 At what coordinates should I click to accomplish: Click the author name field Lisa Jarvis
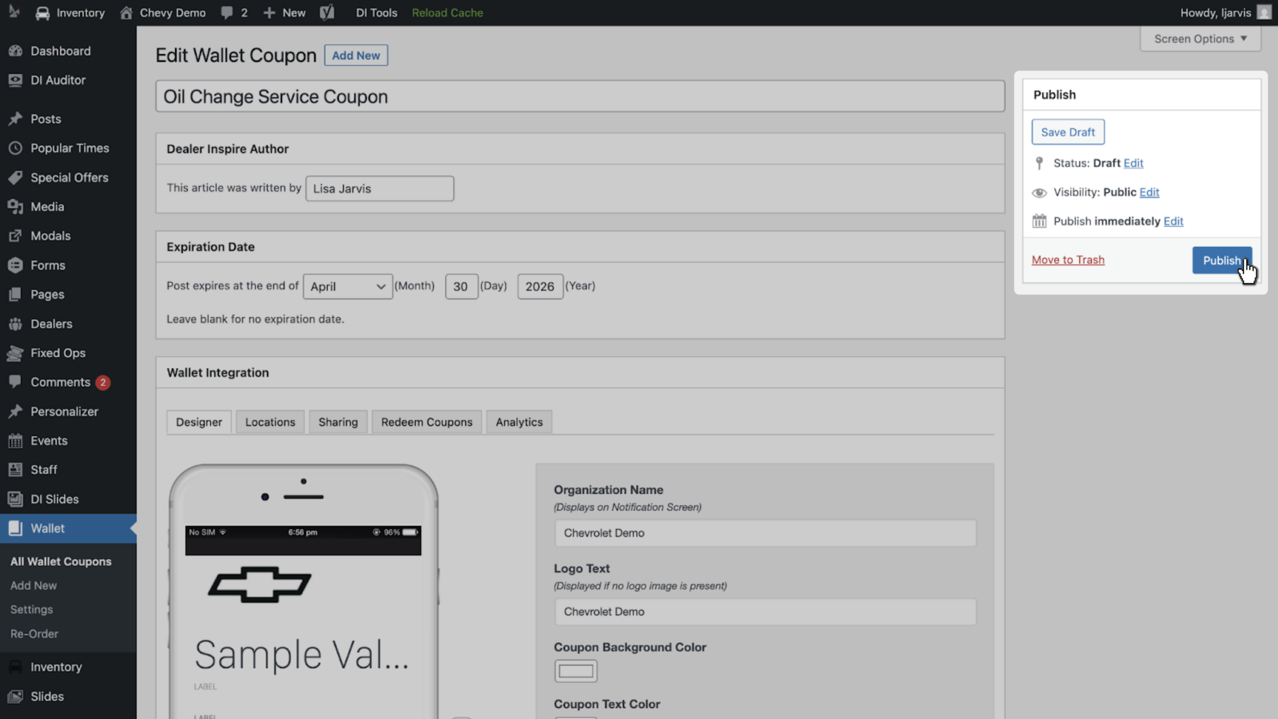click(x=379, y=188)
